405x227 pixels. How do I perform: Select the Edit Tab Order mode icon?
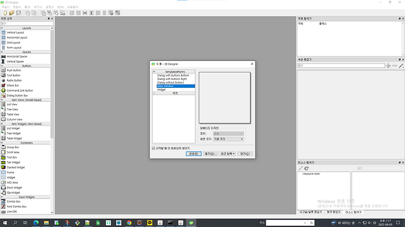tap(63, 12)
